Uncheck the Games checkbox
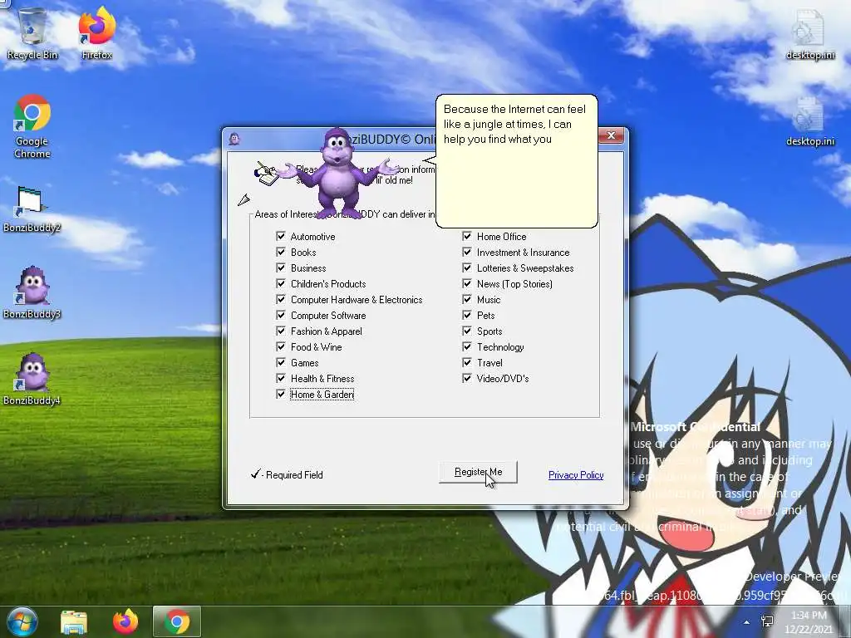This screenshot has width=851, height=638. [x=281, y=362]
